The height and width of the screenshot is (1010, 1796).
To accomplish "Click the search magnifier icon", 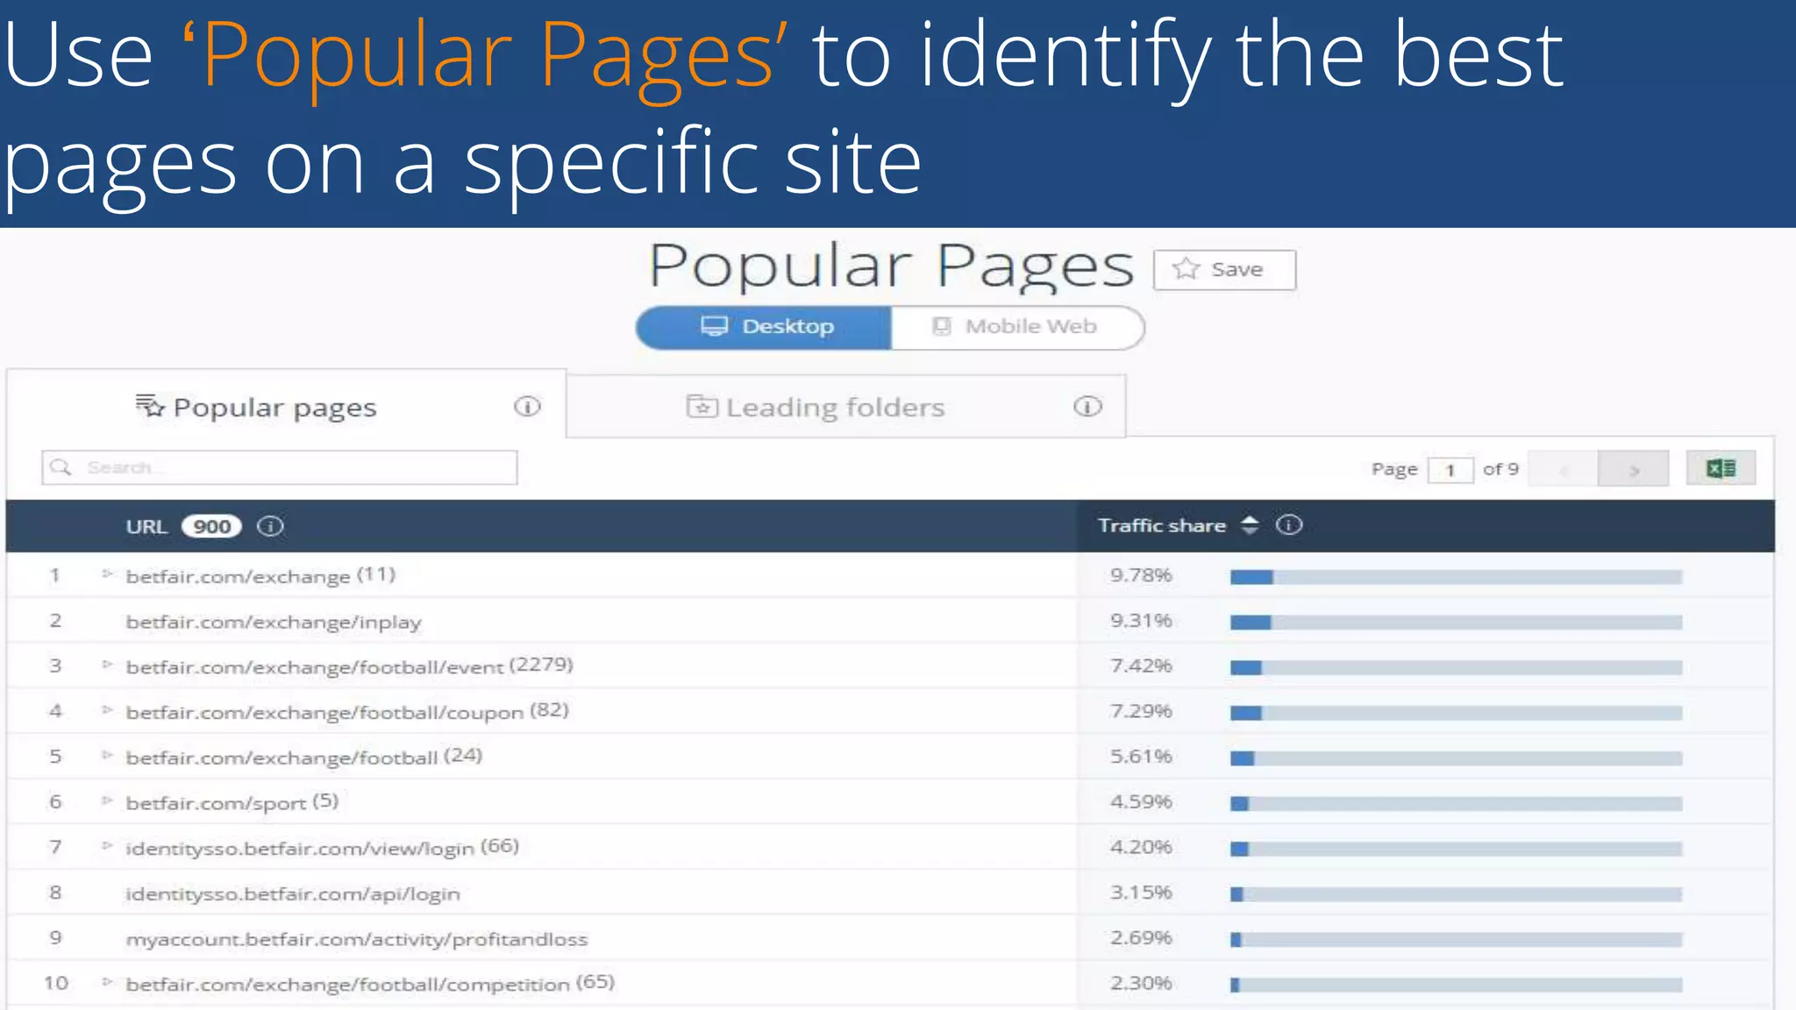I will [x=61, y=467].
